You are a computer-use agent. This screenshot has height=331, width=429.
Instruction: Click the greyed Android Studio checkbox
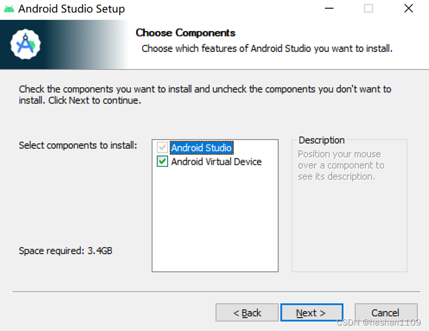click(x=162, y=147)
